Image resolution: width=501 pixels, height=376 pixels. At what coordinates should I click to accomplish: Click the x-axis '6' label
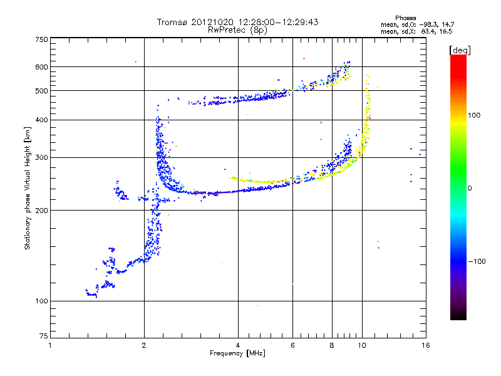[x=292, y=345]
